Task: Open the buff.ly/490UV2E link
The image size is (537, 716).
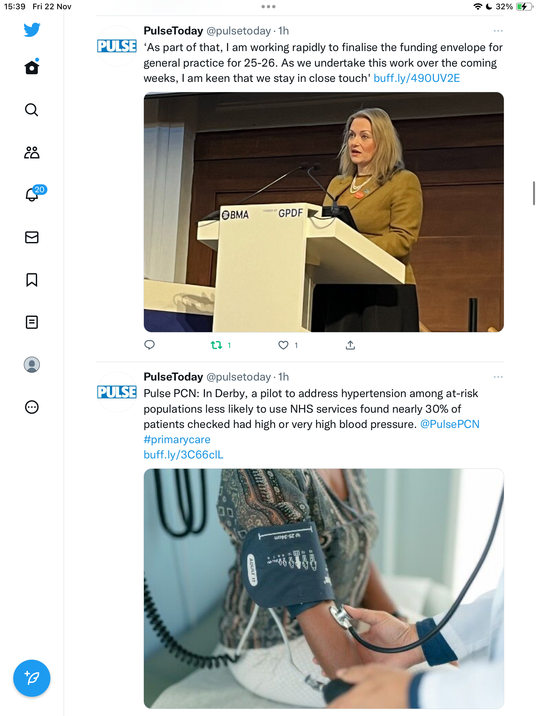Action: (x=417, y=78)
